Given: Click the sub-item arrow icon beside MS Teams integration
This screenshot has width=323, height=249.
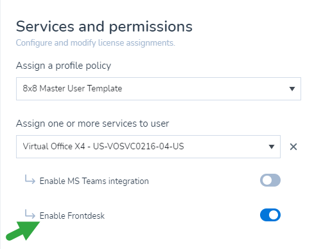Looking at the screenshot, I should click(30, 180).
